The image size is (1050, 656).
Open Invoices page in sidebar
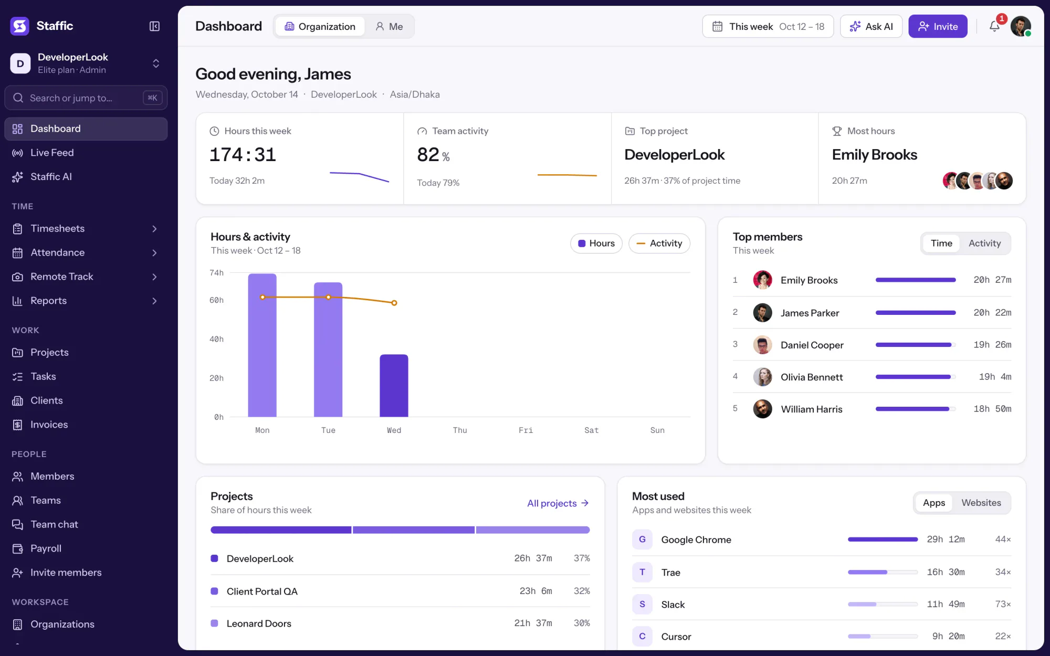pos(86,425)
